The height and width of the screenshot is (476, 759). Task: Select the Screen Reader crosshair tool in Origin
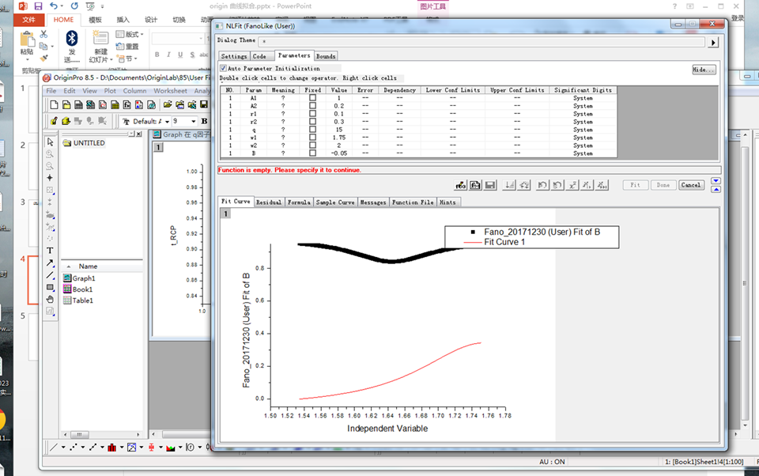tap(50, 178)
